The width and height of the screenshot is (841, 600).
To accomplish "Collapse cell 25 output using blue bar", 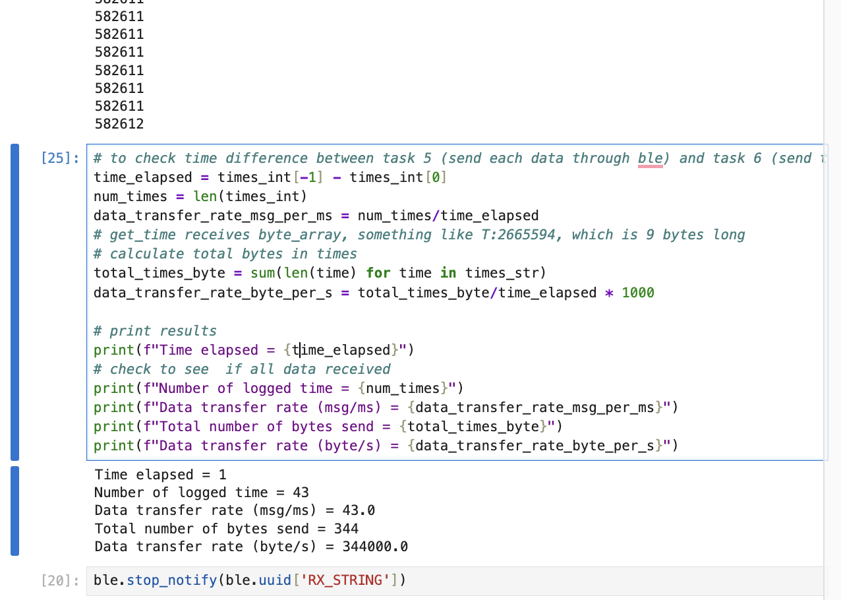I will [14, 510].
